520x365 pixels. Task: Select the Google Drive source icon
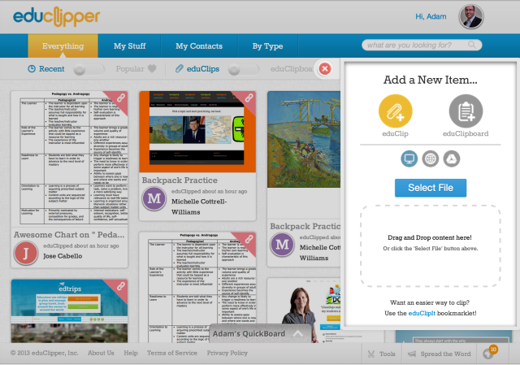click(452, 159)
